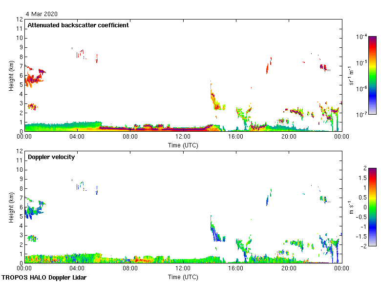
Task: Click the backscatter color scale bar
Action: 372,75
